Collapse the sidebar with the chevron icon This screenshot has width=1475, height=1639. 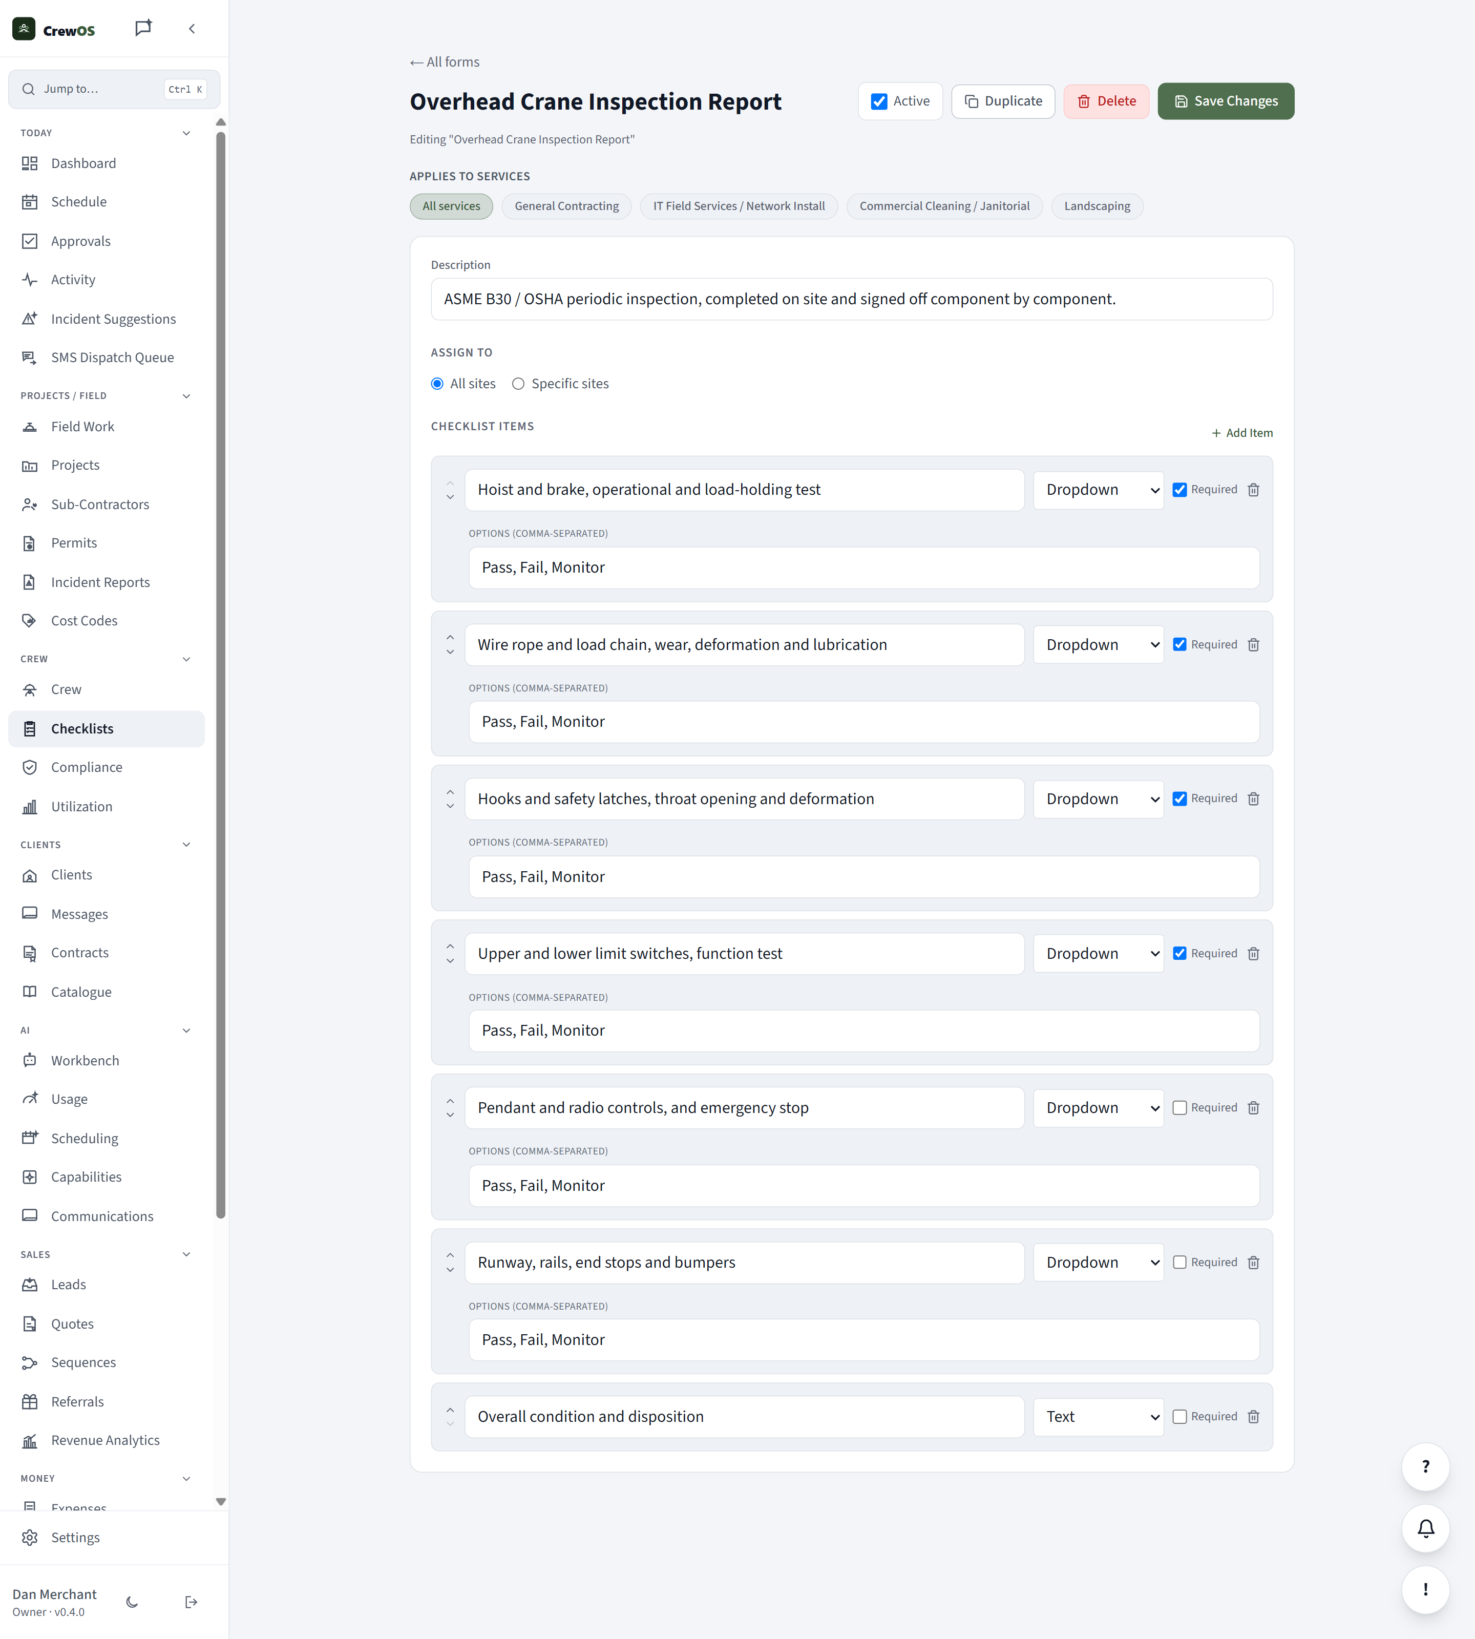[192, 29]
